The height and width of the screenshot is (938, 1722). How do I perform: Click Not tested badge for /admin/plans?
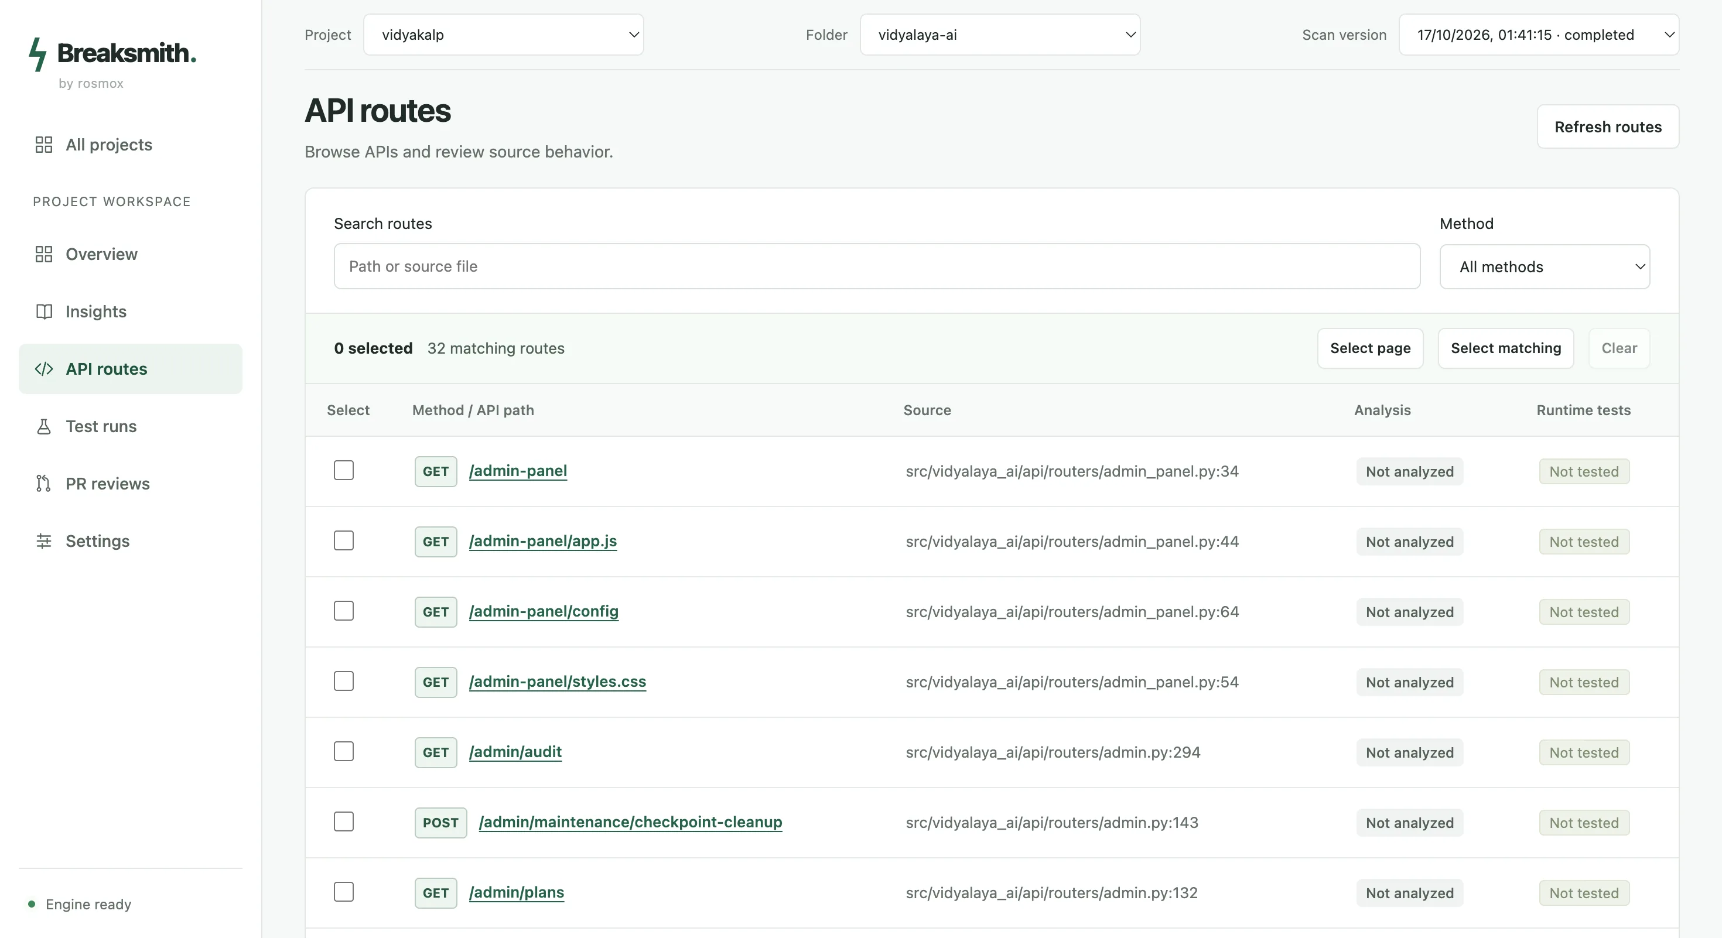(x=1584, y=894)
